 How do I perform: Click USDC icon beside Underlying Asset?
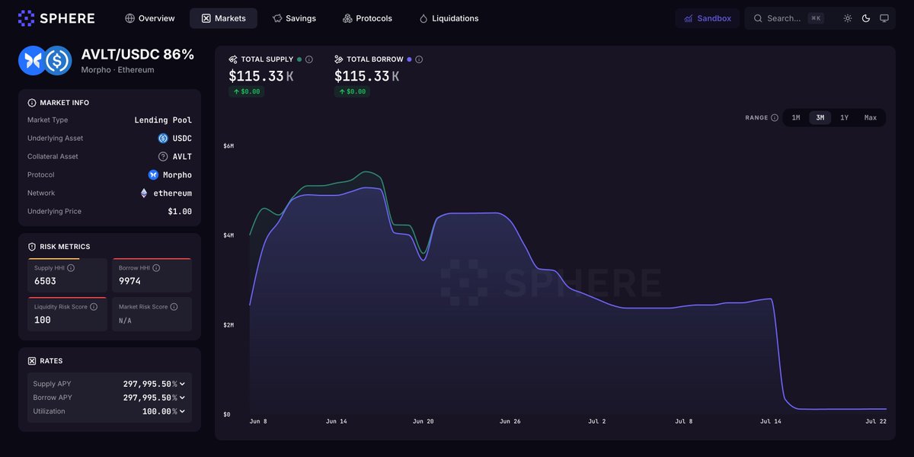coord(163,139)
